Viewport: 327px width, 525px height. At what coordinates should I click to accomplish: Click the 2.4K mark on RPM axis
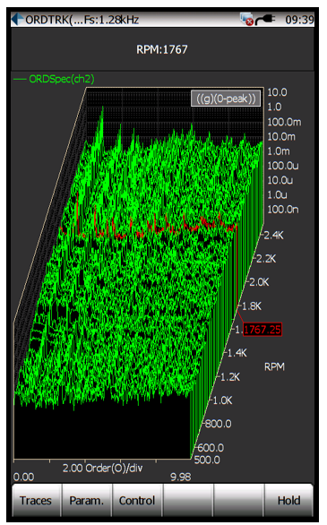pos(273,236)
